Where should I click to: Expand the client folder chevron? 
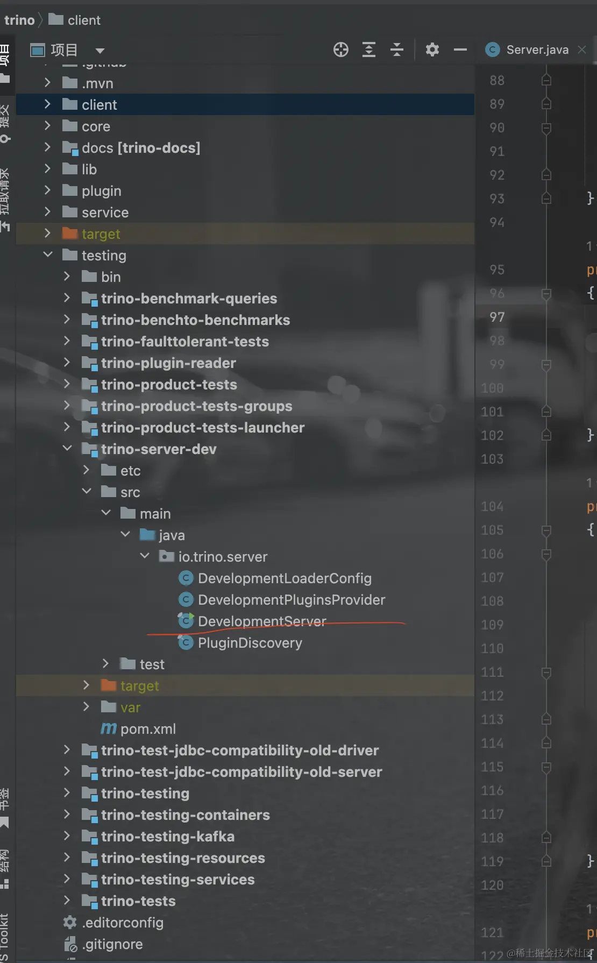(47, 104)
